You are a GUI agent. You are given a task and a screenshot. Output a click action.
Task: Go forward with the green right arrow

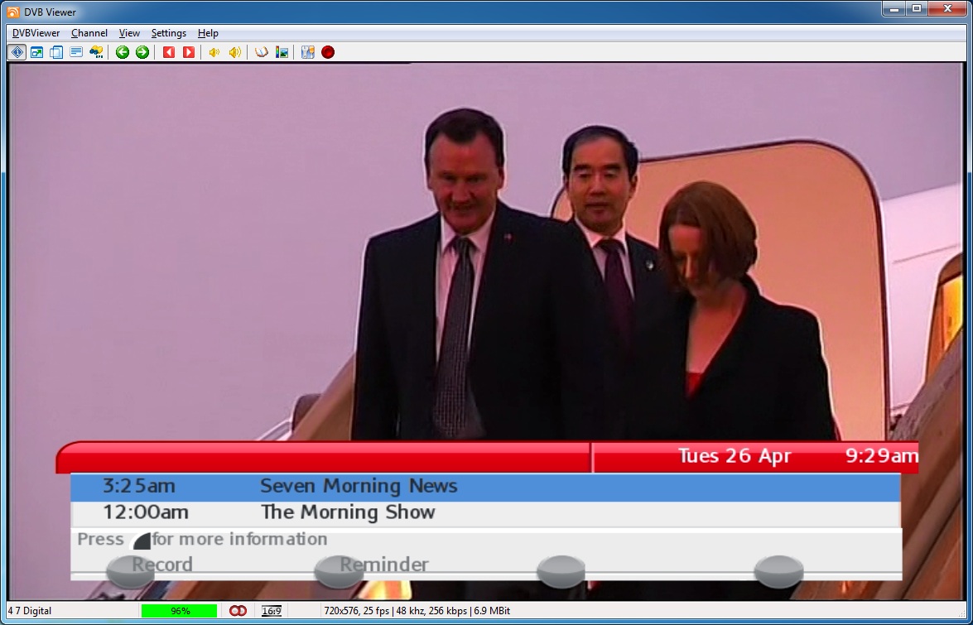[142, 52]
